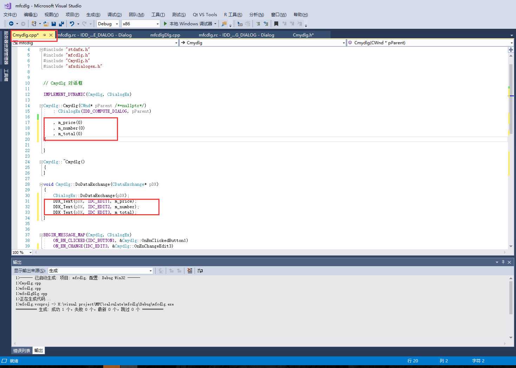
Task: Collapse the destructor ~Cmydlg block
Action: point(41,162)
